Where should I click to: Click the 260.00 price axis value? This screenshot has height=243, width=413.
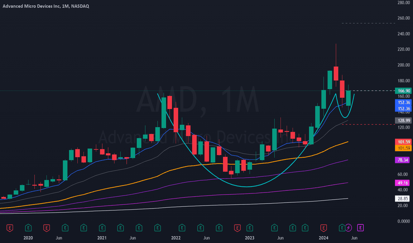pyautogui.click(x=404, y=18)
